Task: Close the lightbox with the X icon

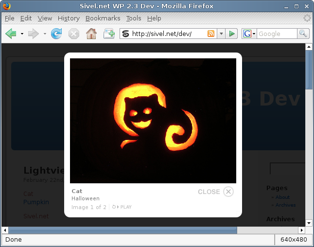Action: coord(228,192)
